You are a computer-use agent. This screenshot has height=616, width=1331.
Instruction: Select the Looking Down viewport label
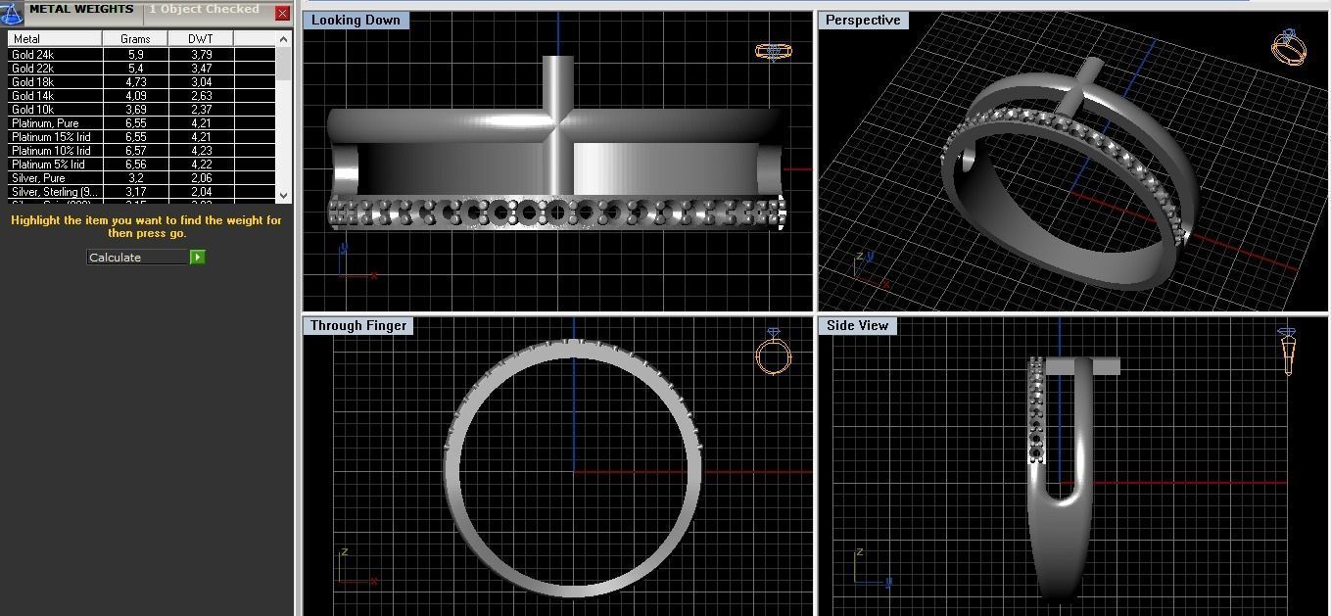(357, 20)
